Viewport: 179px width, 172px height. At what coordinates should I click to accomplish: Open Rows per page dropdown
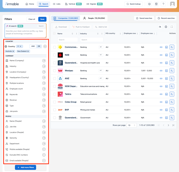click(x=132, y=125)
